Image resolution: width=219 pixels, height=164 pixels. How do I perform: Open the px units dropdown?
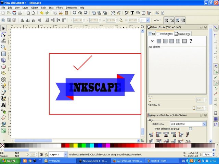[x=145, y=20]
